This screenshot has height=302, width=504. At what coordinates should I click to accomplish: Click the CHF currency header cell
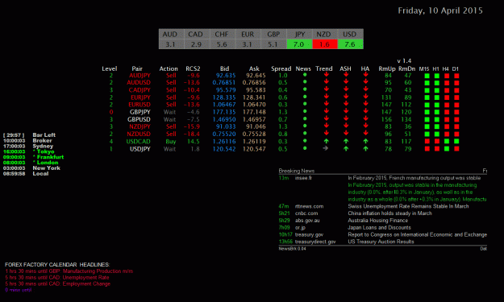(222, 34)
